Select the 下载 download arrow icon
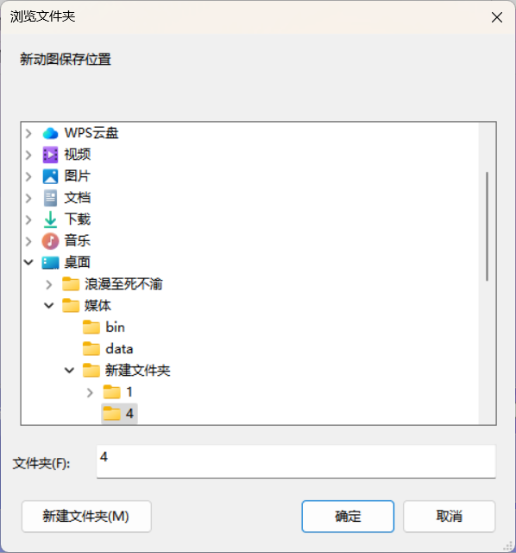 pos(50,219)
